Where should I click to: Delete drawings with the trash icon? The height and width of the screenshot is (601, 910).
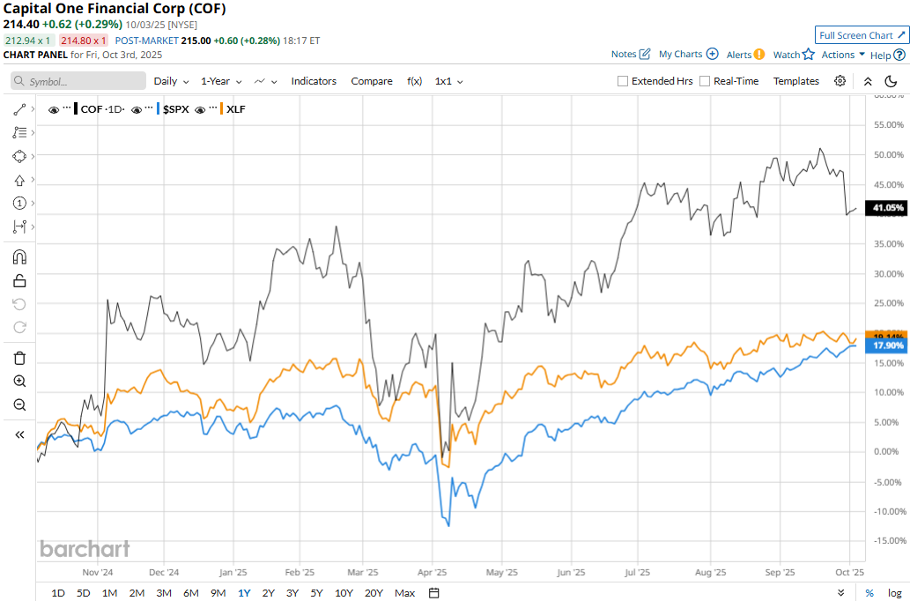tap(19, 358)
